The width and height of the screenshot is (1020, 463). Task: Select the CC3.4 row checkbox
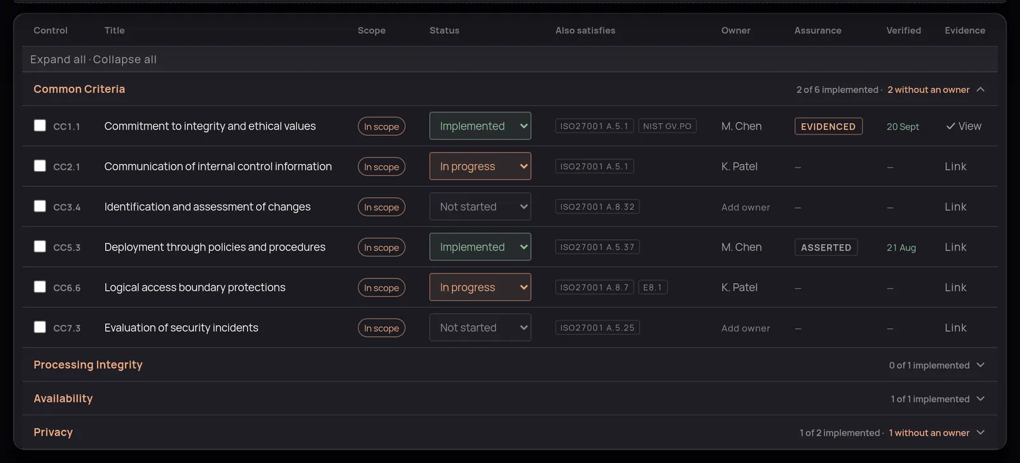[x=40, y=206]
